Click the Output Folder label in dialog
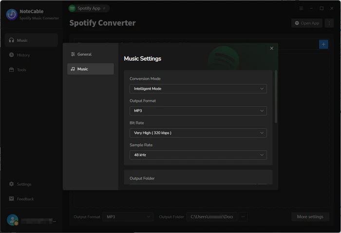The height and width of the screenshot is (233, 341). pyautogui.click(x=142, y=179)
